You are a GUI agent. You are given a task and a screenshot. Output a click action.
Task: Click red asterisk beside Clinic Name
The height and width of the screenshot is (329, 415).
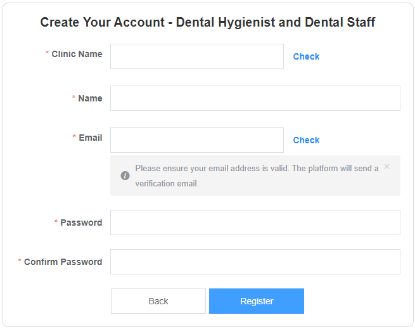47,53
